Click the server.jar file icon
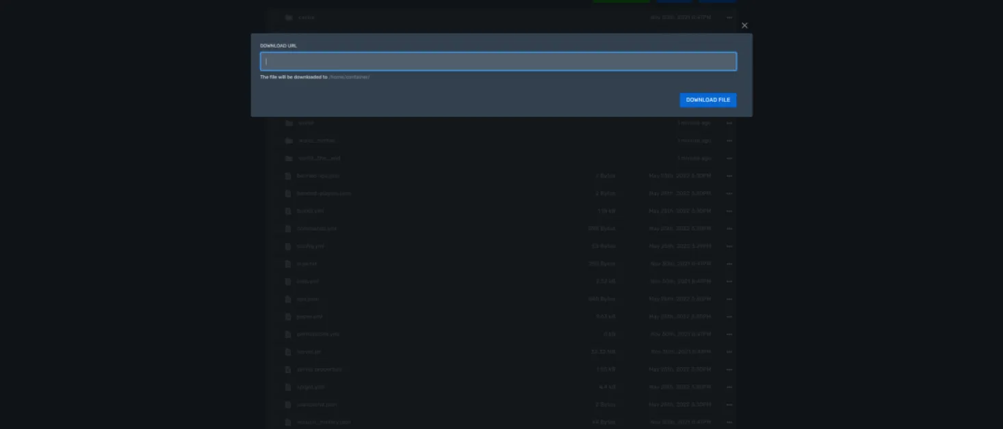This screenshot has height=429, width=1003. [x=289, y=352]
